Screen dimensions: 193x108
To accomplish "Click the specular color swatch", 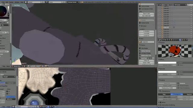I will [x=167, y=72].
